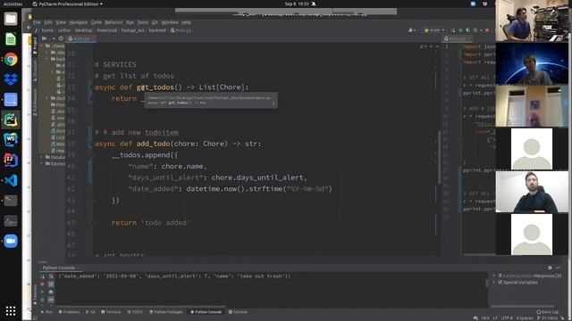Open Project view selector dropdown
The image size is (572, 321).
click(x=47, y=38)
